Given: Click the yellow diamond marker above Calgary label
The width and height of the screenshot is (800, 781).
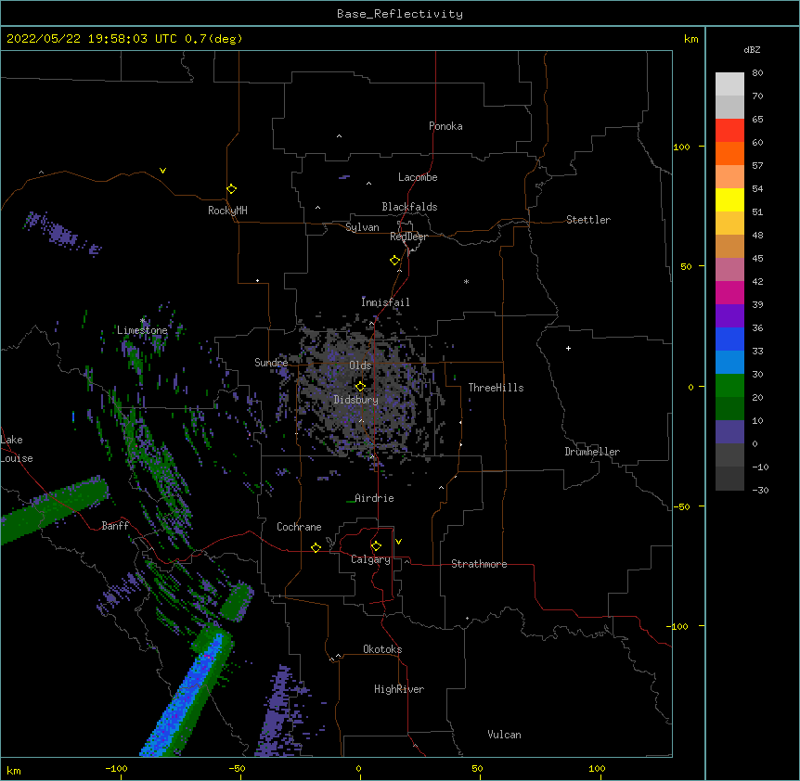Looking at the screenshot, I should coord(376,546).
